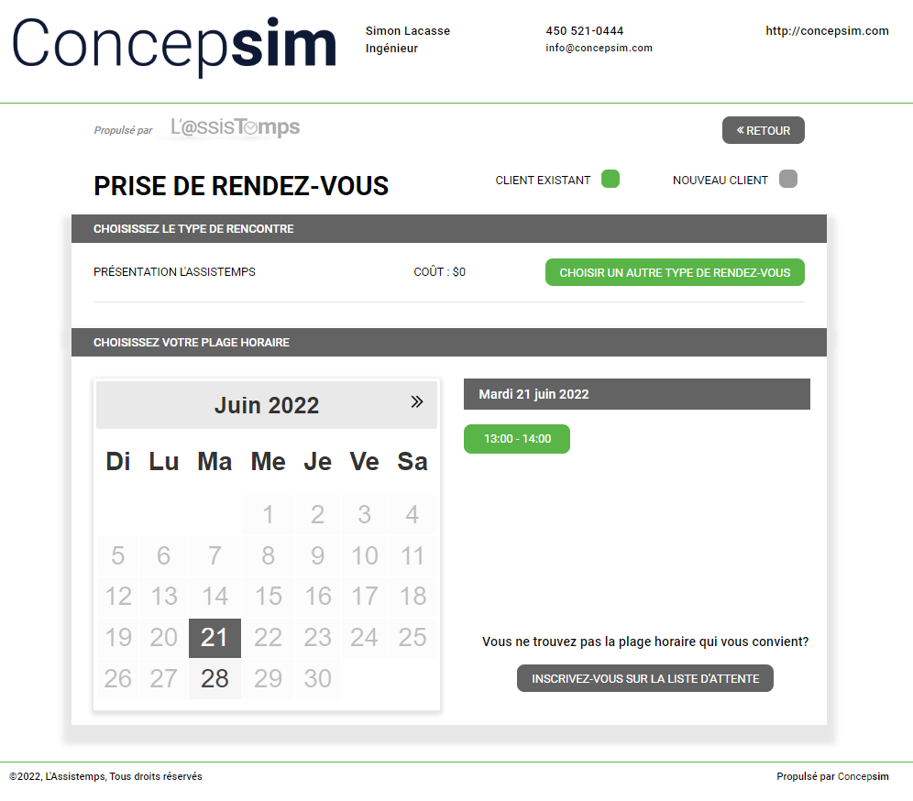Screen dimensions: 913x801
Task: Choose another appointment type
Action: tap(675, 272)
